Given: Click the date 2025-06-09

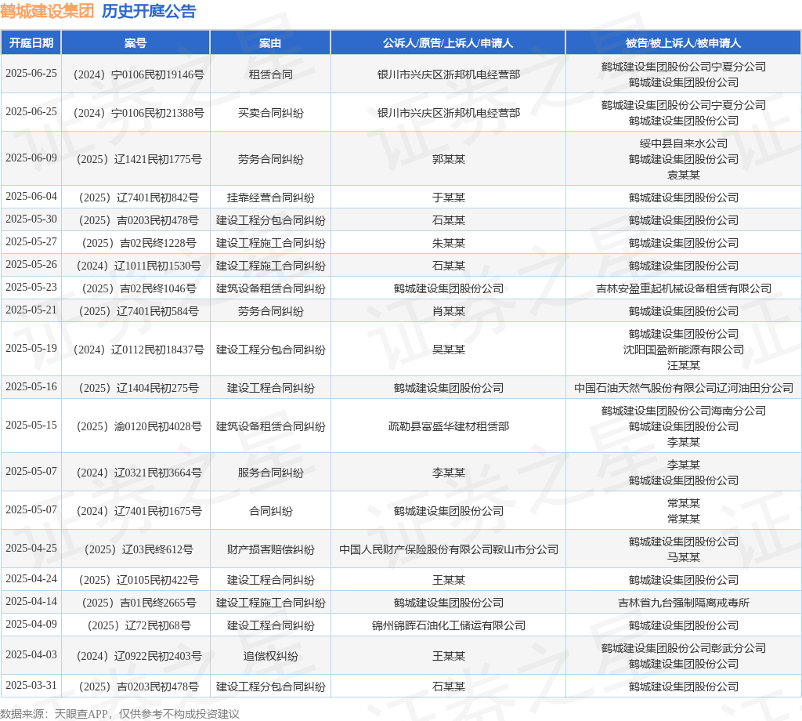Looking at the screenshot, I should [31, 158].
